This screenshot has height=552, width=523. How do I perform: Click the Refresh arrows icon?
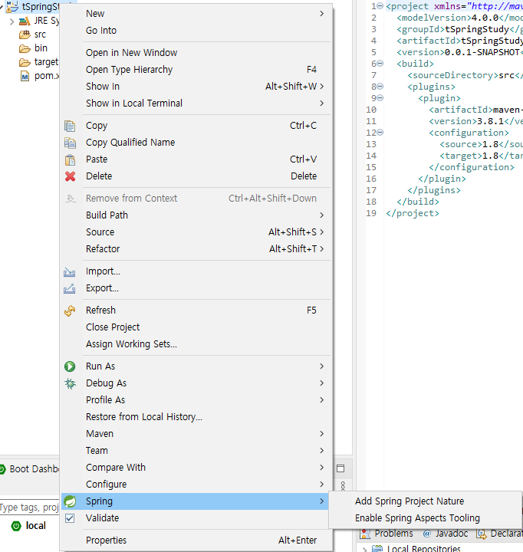(70, 310)
